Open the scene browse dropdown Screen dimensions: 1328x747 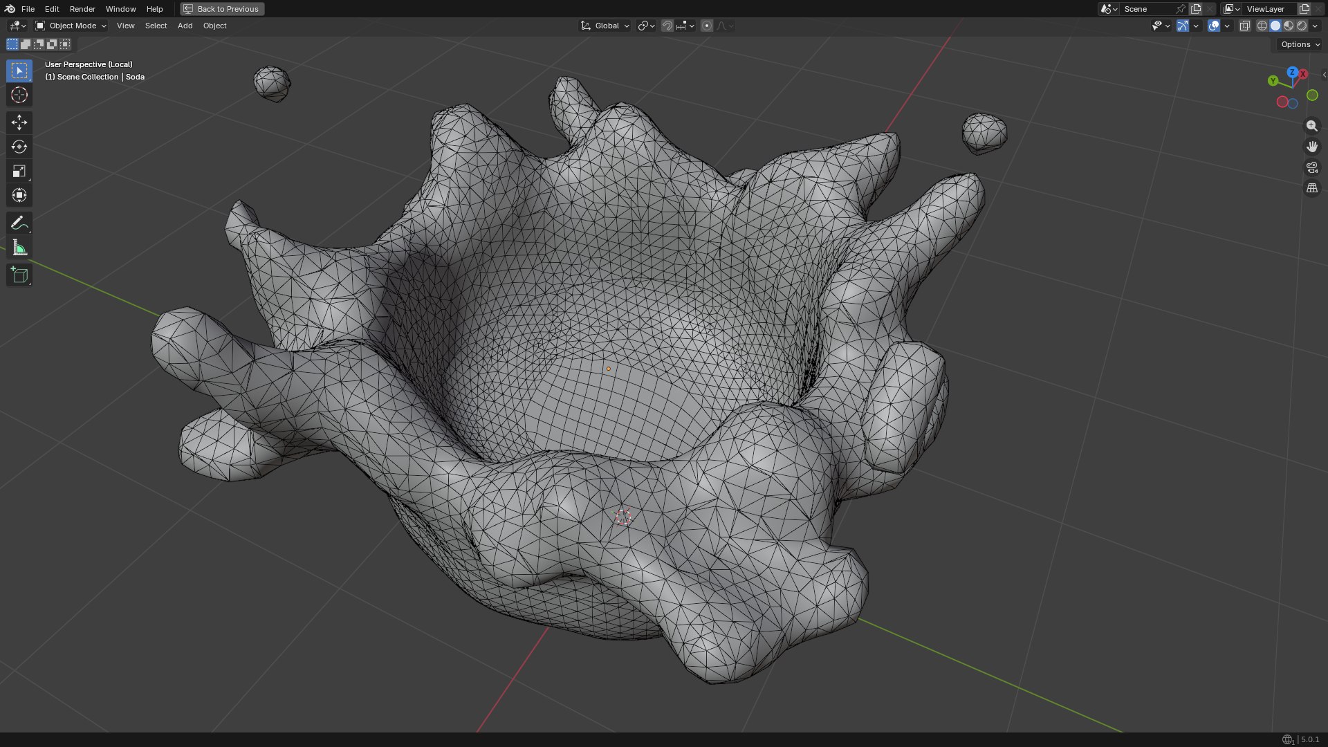pos(1108,9)
